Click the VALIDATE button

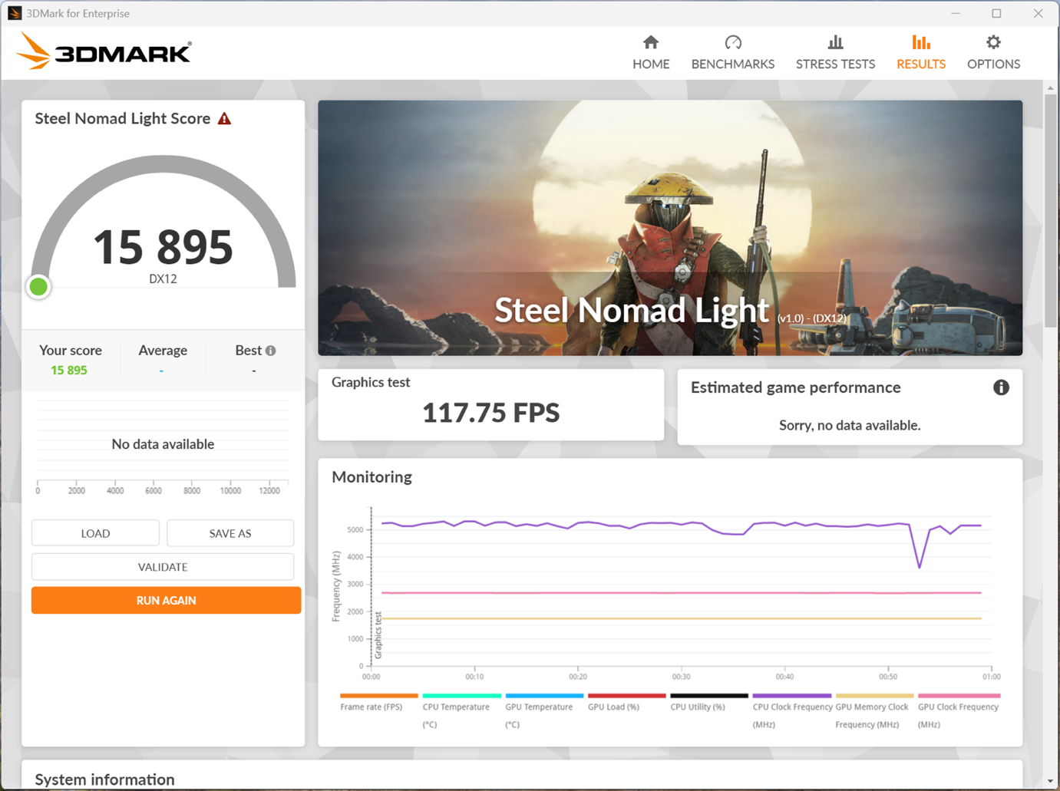tap(163, 567)
